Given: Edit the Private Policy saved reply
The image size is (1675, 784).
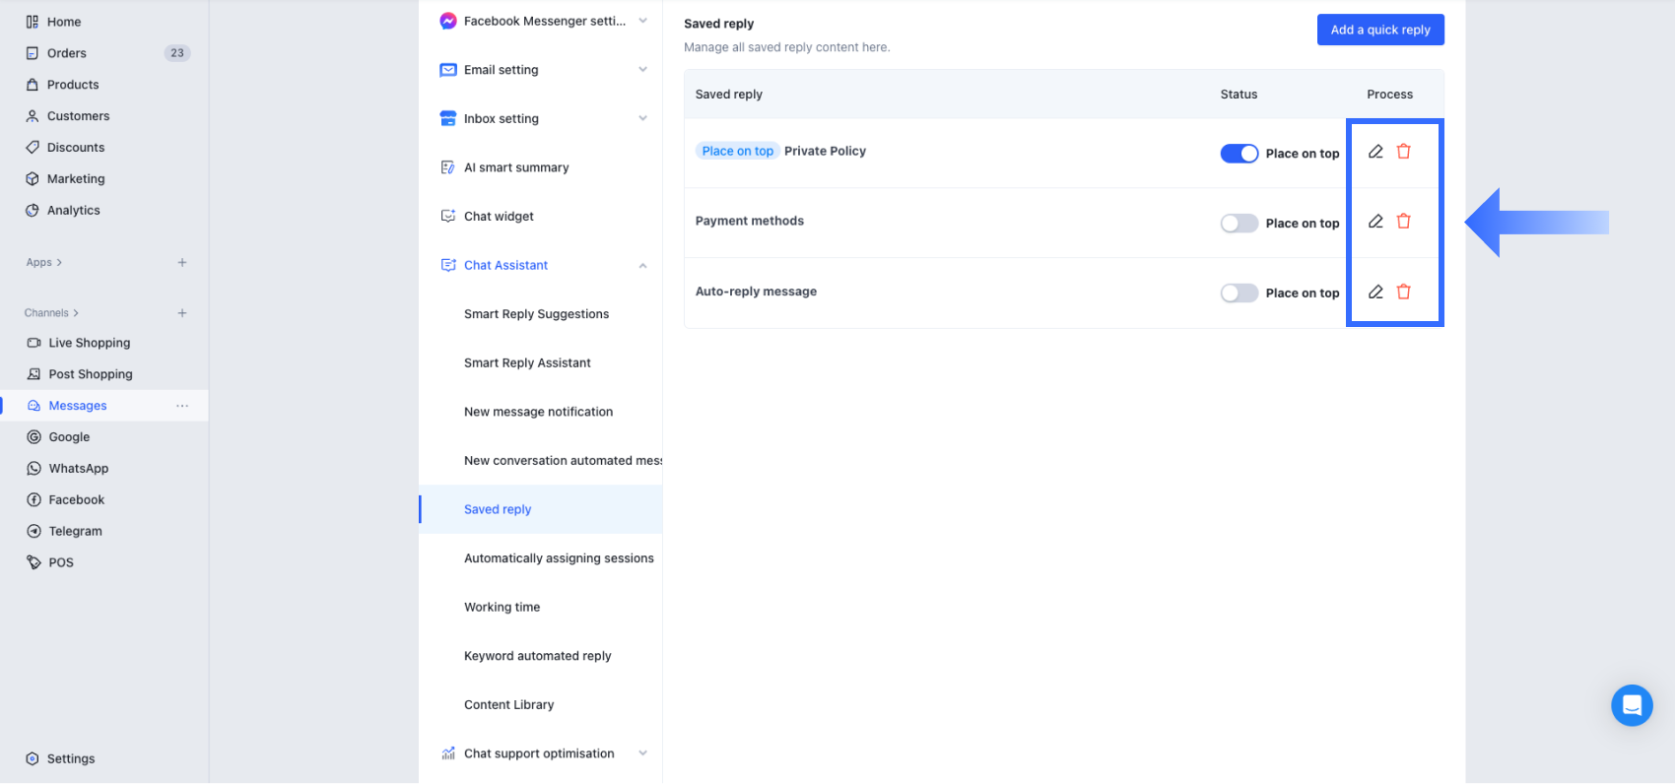Looking at the screenshot, I should pyautogui.click(x=1375, y=152).
